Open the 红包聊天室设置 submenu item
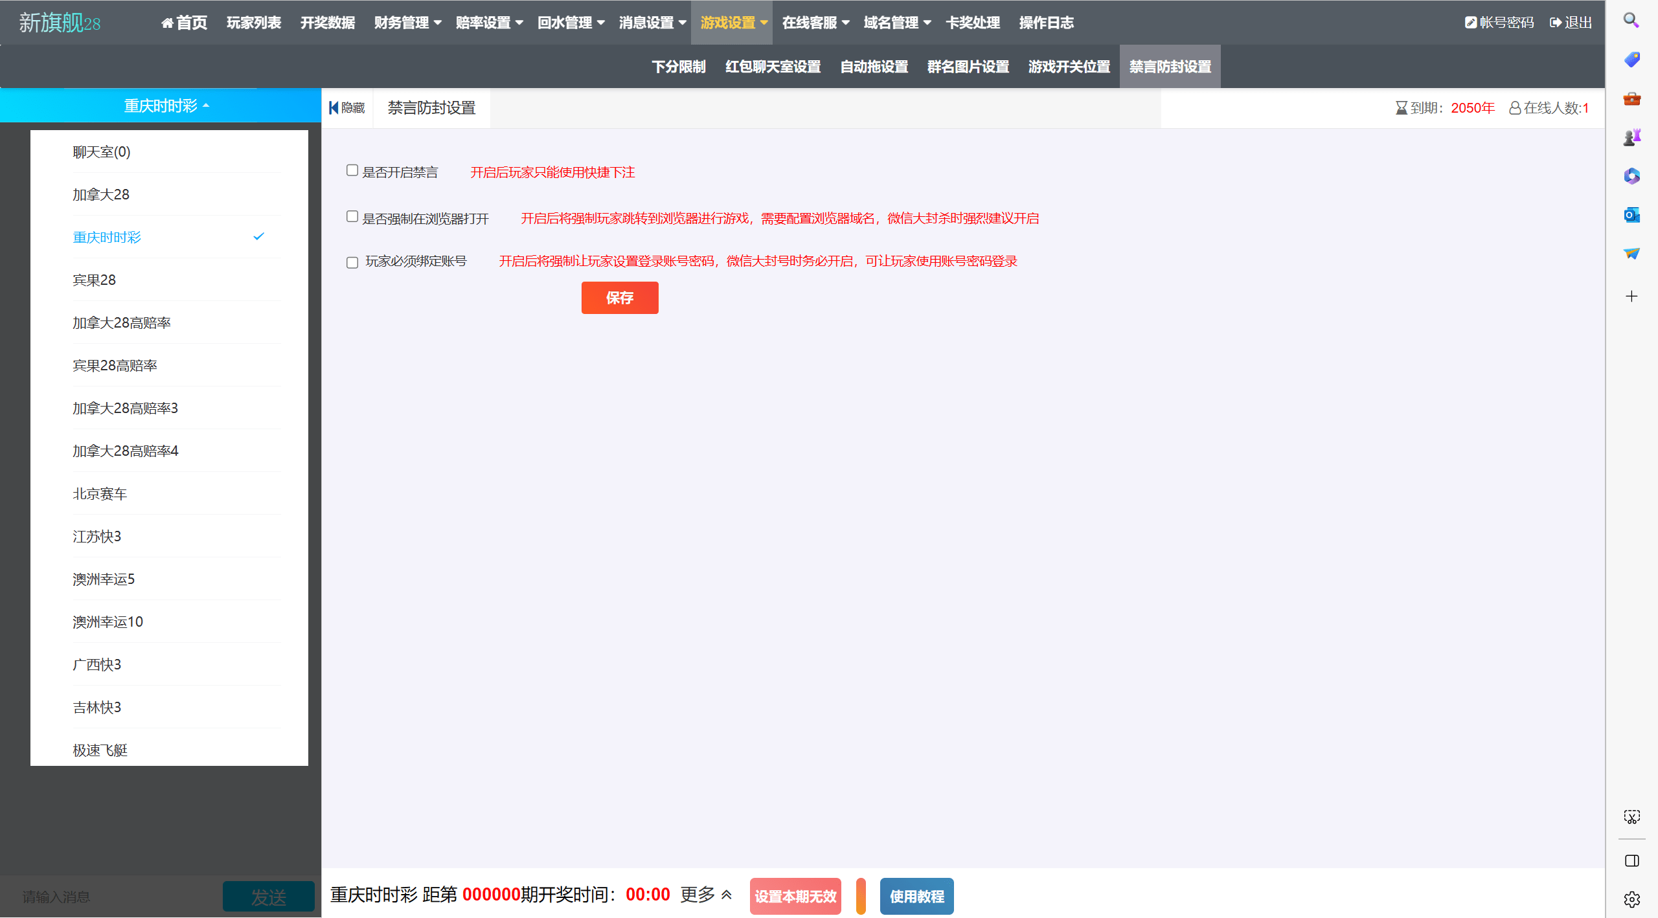The height and width of the screenshot is (918, 1658). (x=773, y=67)
